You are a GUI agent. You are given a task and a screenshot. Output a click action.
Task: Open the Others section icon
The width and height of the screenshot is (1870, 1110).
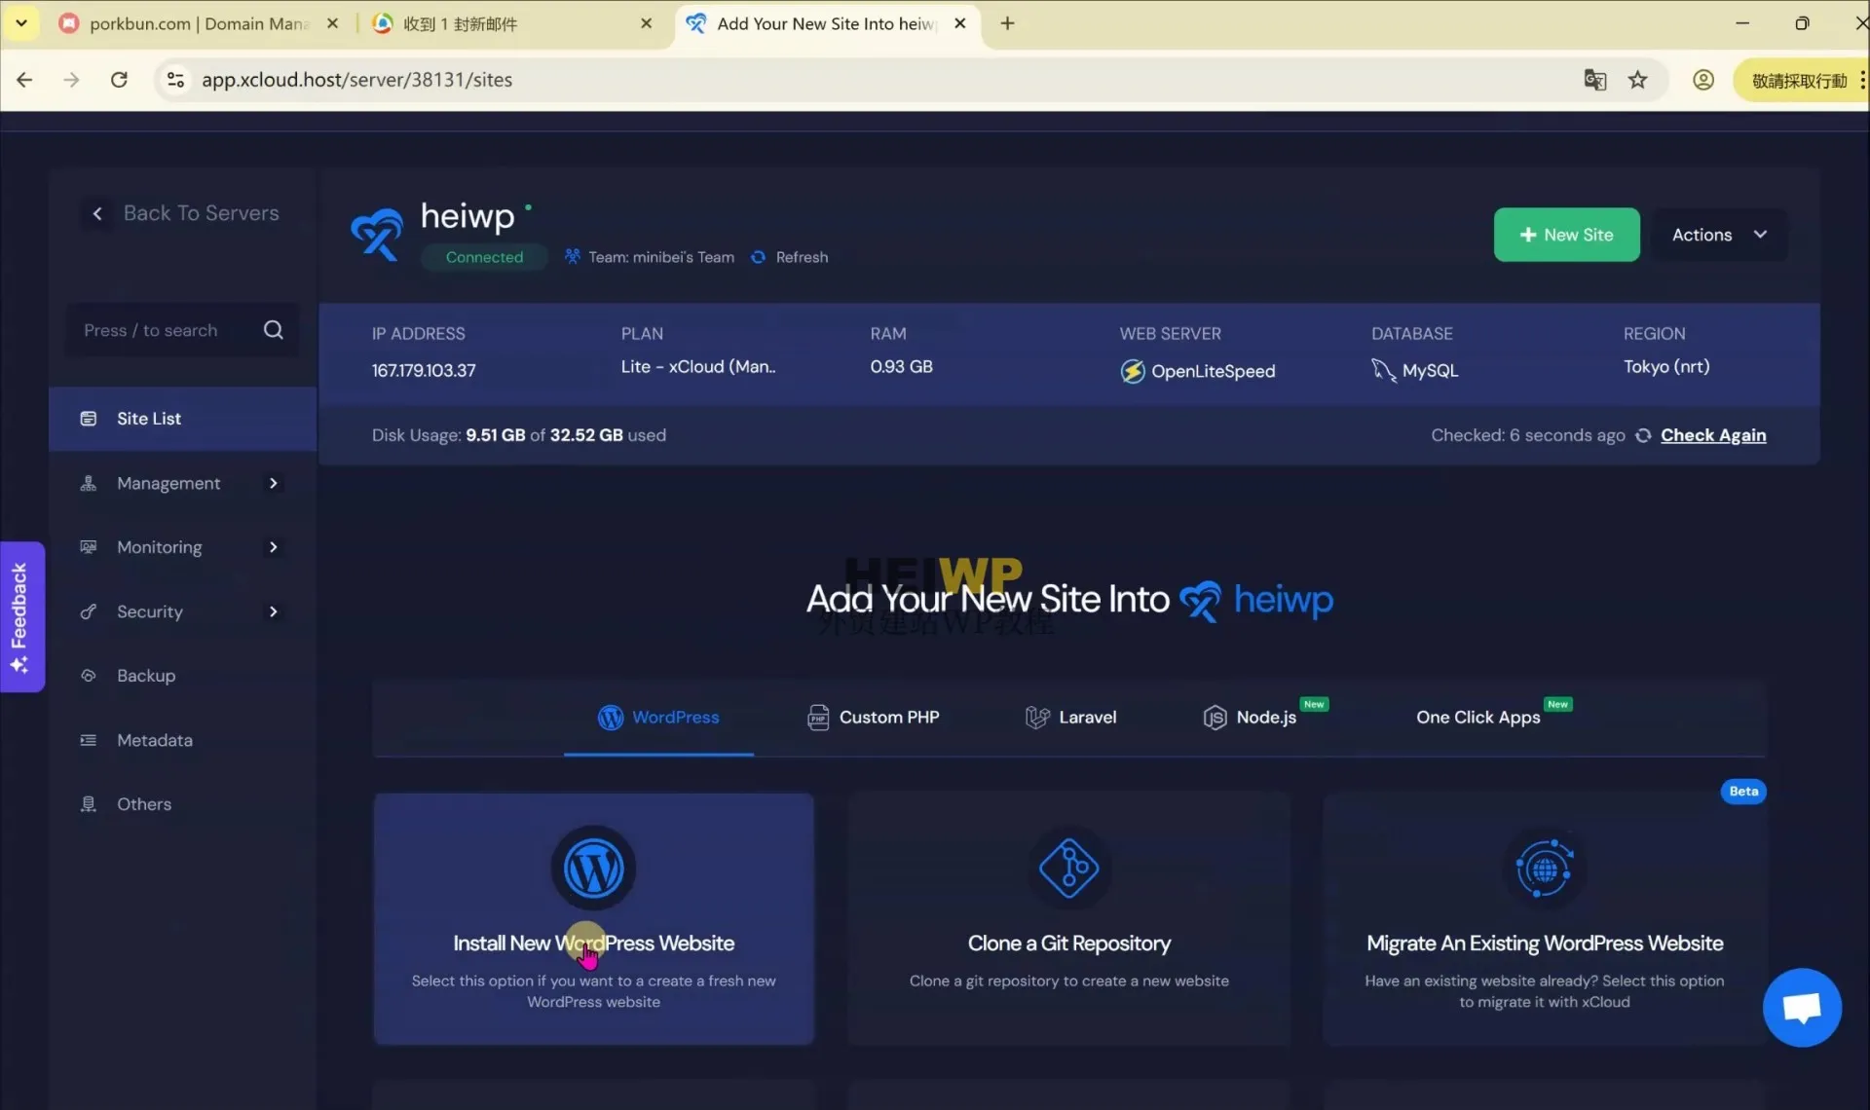[88, 803]
